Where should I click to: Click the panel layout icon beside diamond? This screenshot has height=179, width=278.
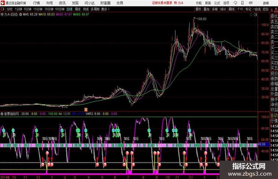tap(255, 15)
